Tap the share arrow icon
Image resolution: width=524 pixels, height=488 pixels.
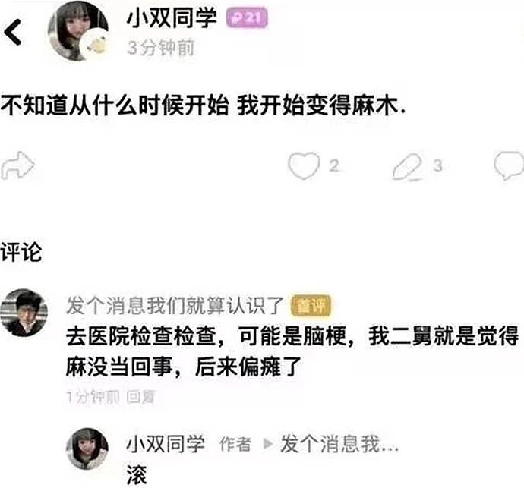click(x=17, y=165)
